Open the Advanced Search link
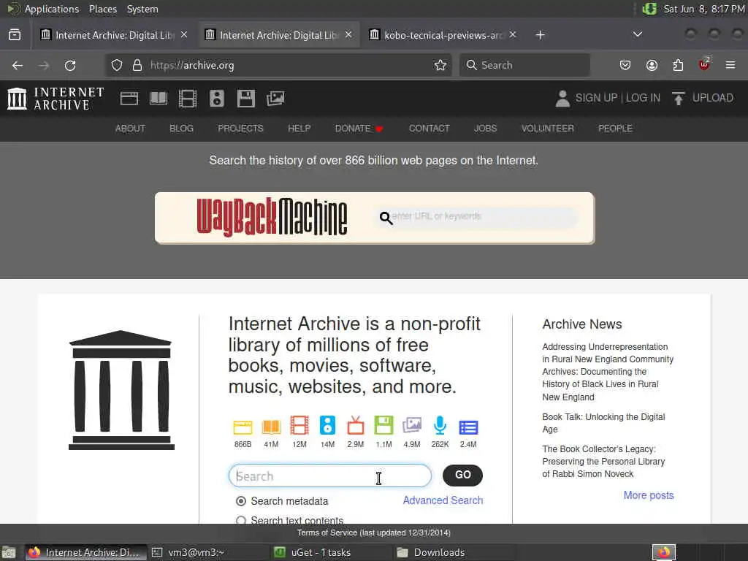This screenshot has width=748, height=561. pos(443,500)
